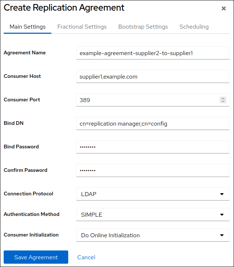The height and width of the screenshot is (267, 234).
Task: Switch to the Fractional Settings tab
Action: tap(82, 27)
